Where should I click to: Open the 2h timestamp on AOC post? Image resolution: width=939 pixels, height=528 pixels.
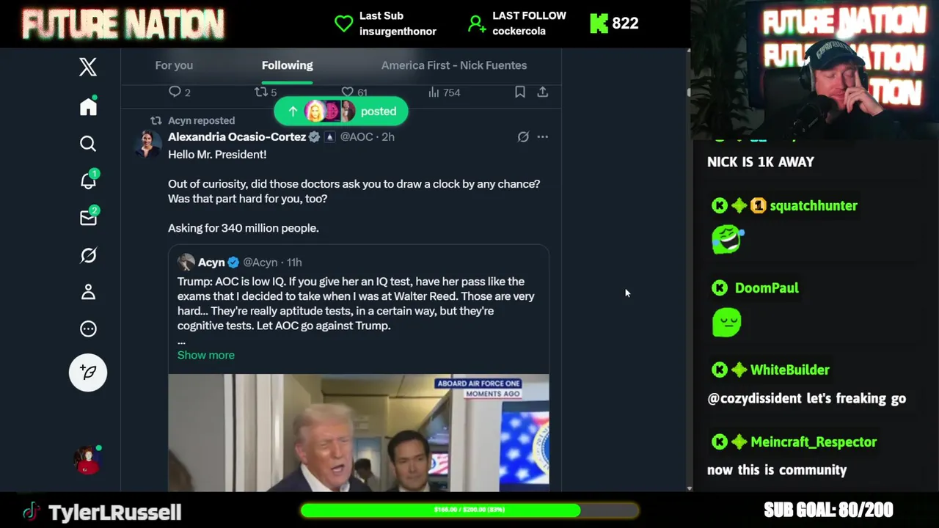[388, 136]
